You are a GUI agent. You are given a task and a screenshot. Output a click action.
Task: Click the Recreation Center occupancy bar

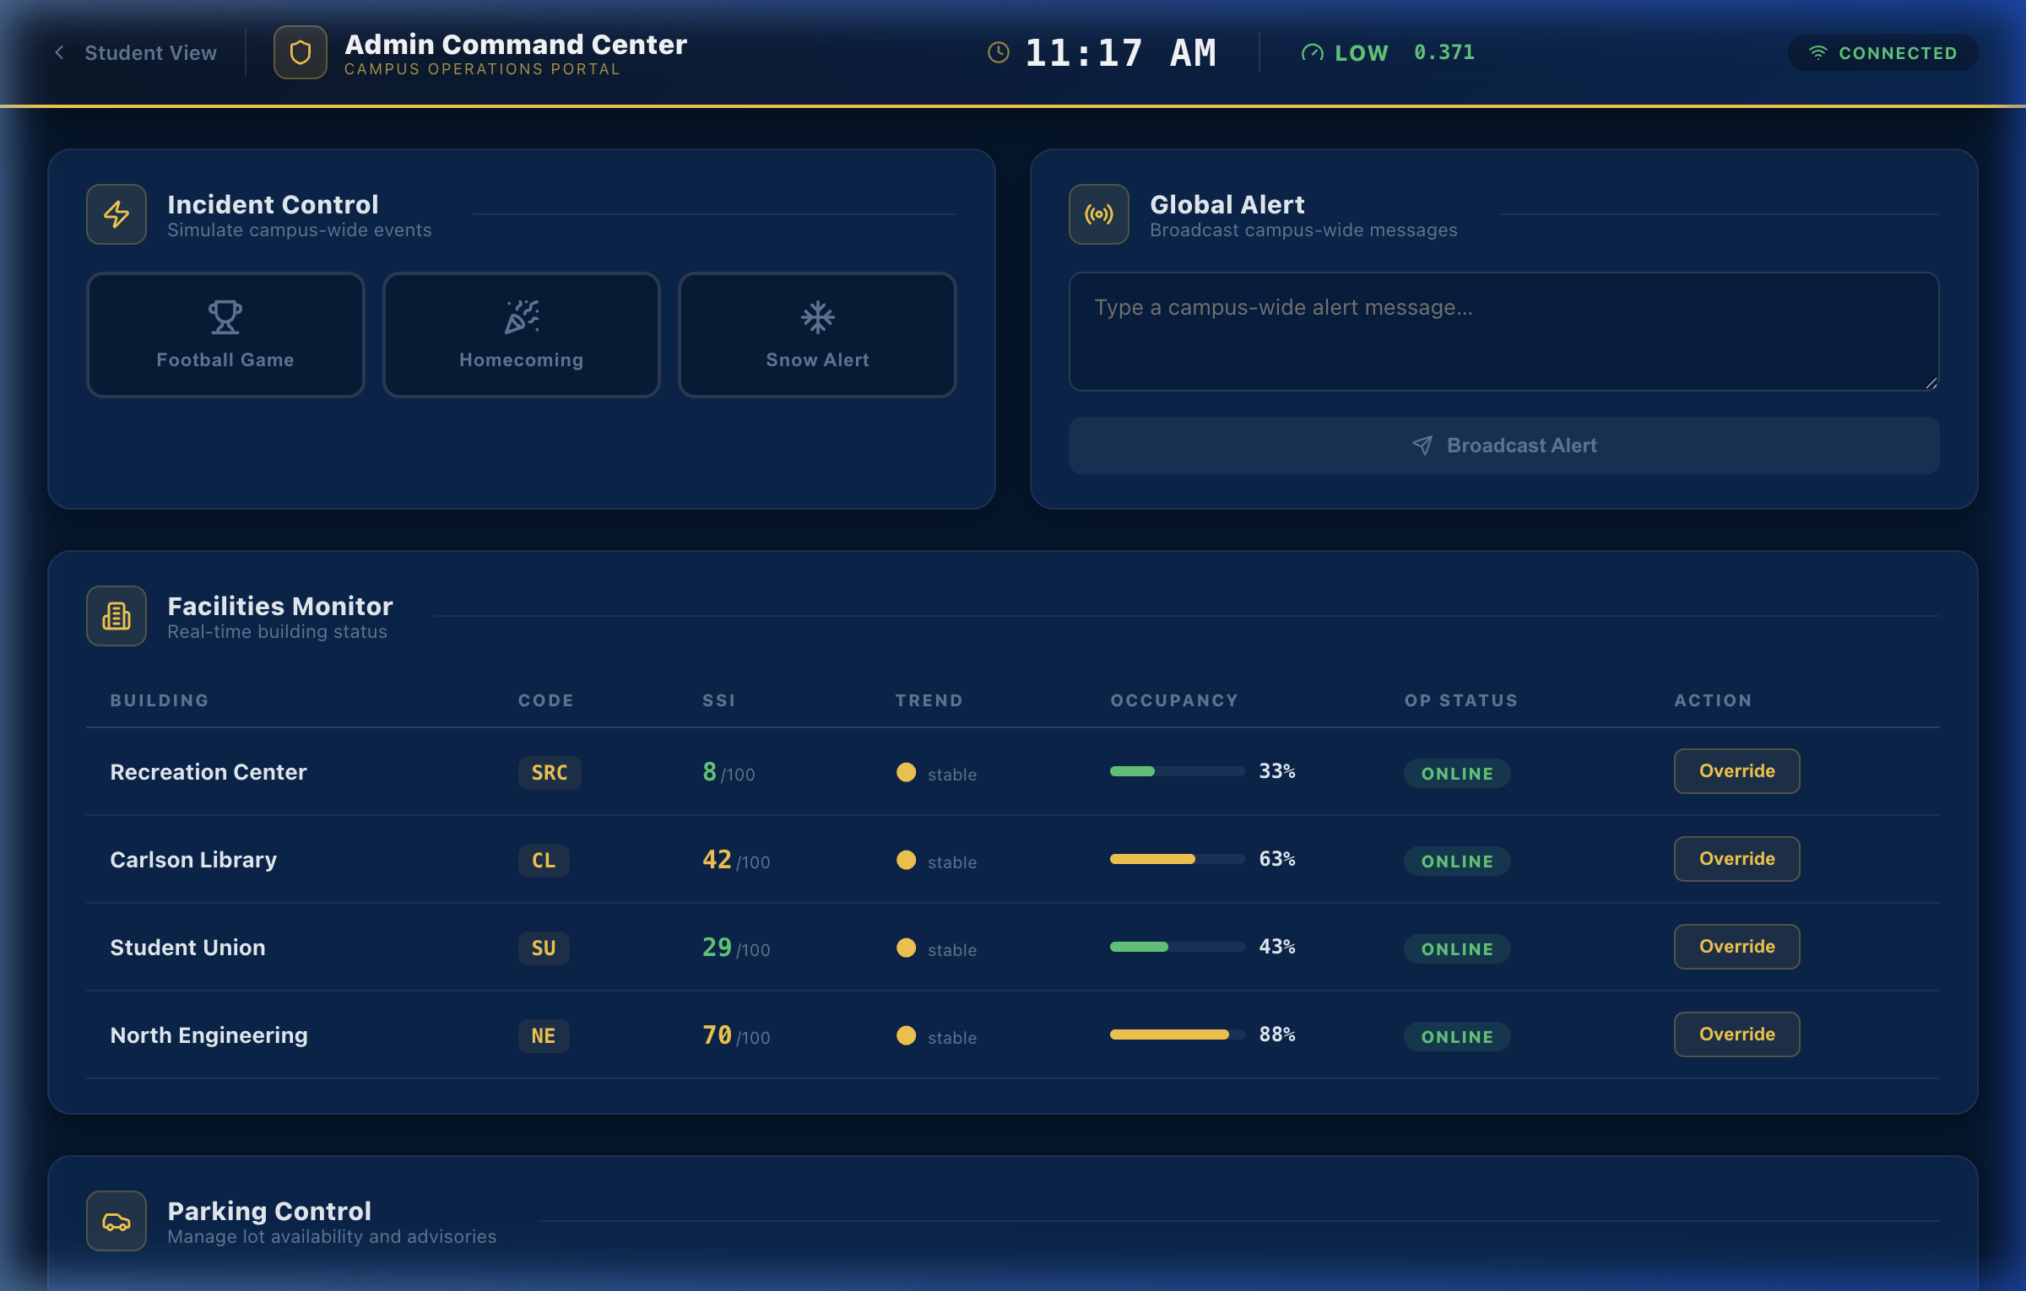1178,771
